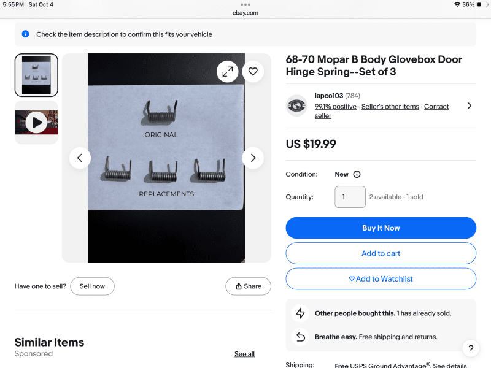Open the help question mark button

click(470, 349)
